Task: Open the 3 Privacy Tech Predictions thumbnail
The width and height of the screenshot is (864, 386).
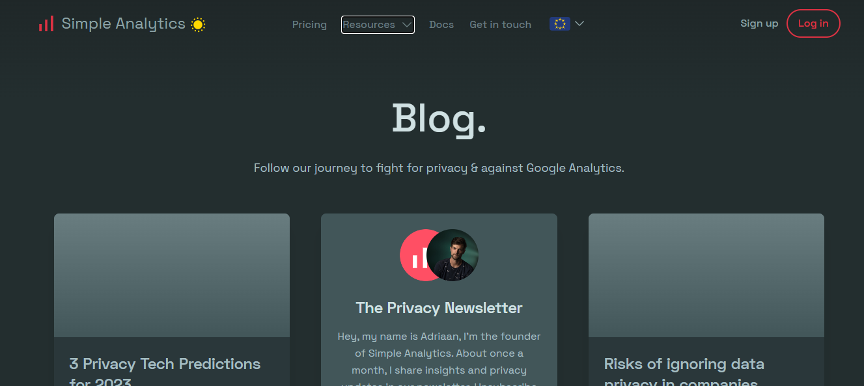Action: click(x=172, y=275)
